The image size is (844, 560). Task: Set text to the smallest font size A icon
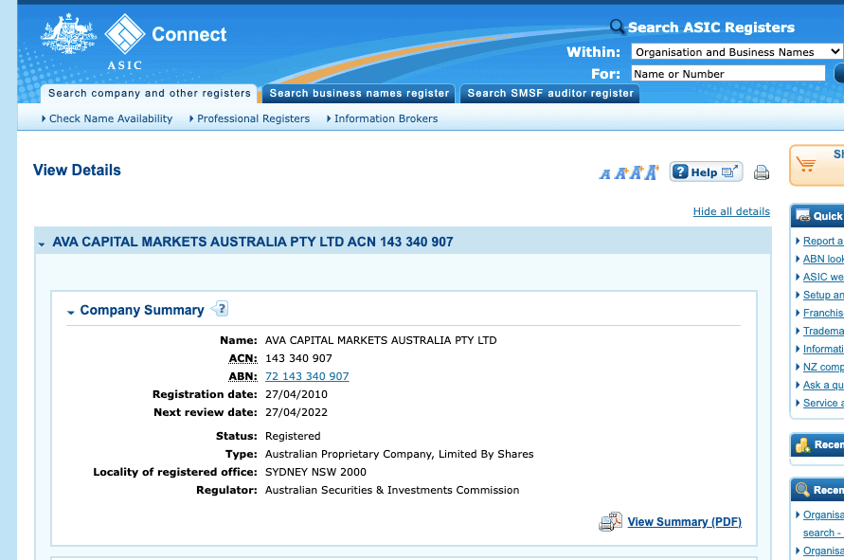pyautogui.click(x=605, y=174)
